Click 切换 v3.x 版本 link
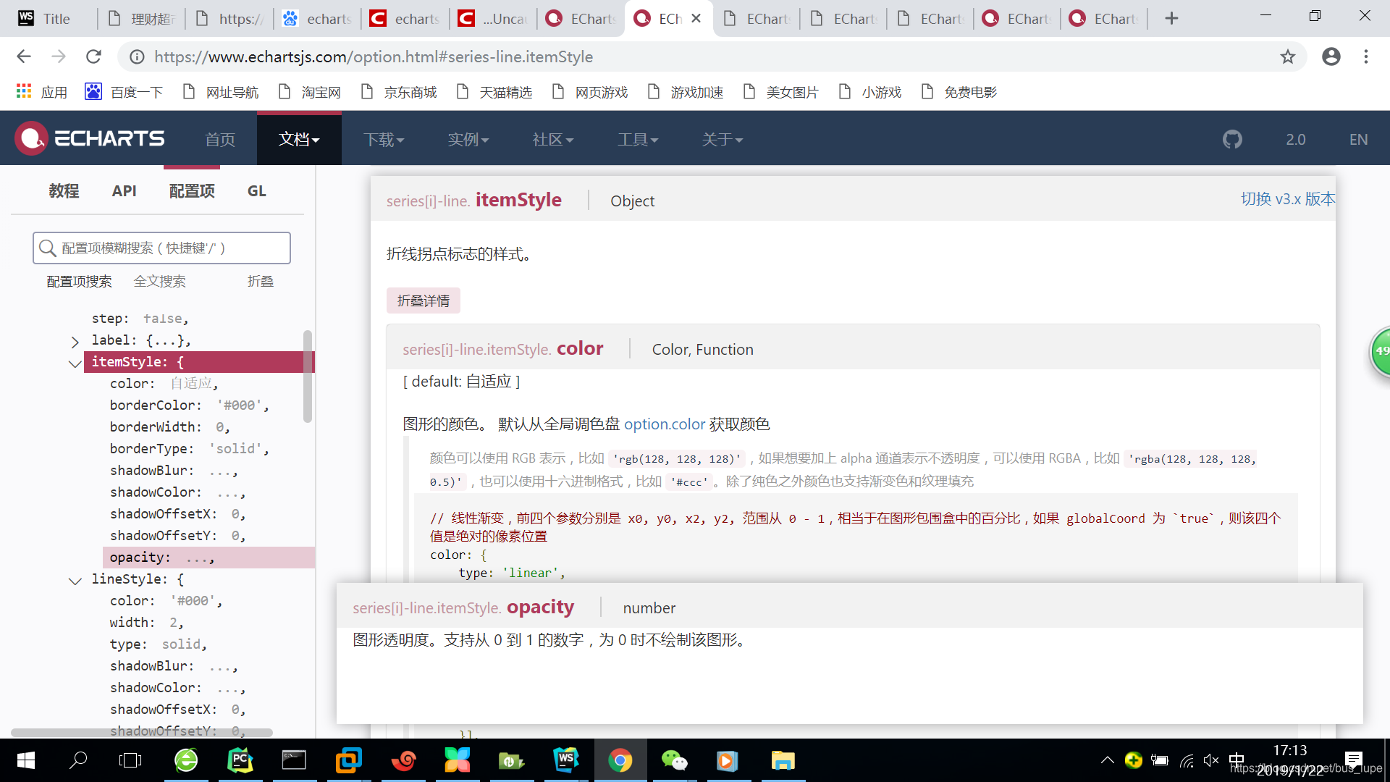 [x=1288, y=199]
